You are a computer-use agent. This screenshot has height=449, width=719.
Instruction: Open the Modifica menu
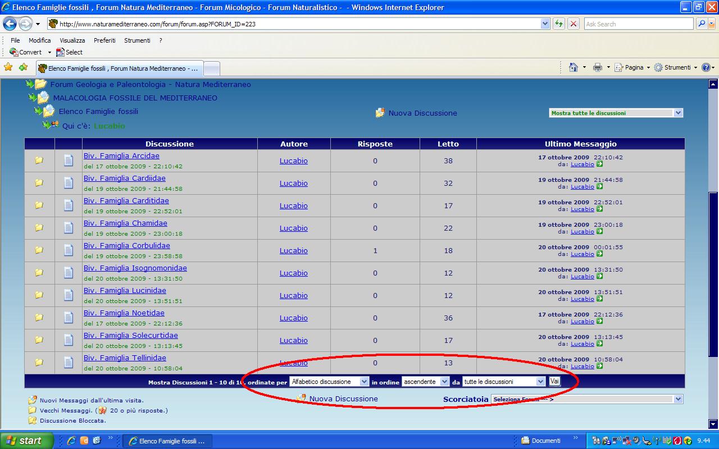tap(39, 40)
